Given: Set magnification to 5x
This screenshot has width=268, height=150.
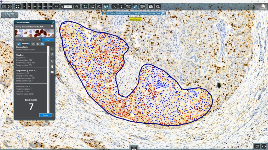Looking at the screenshot, I should (x=29, y=7).
